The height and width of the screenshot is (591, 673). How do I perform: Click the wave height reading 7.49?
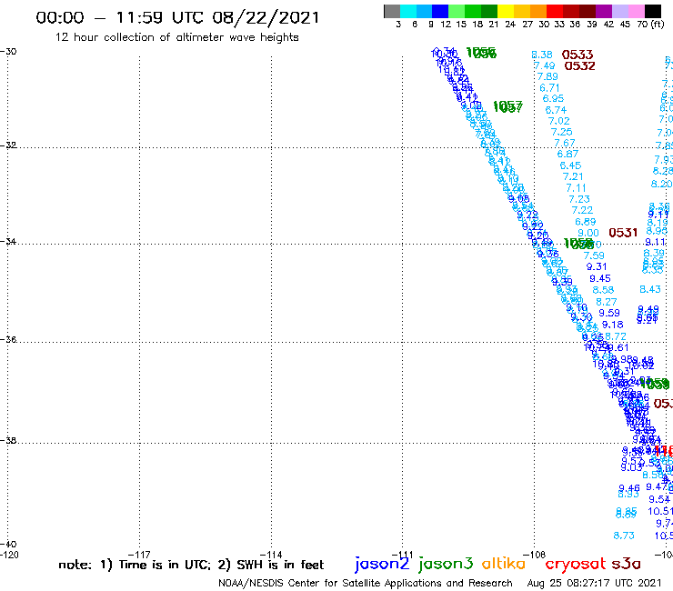(x=545, y=66)
